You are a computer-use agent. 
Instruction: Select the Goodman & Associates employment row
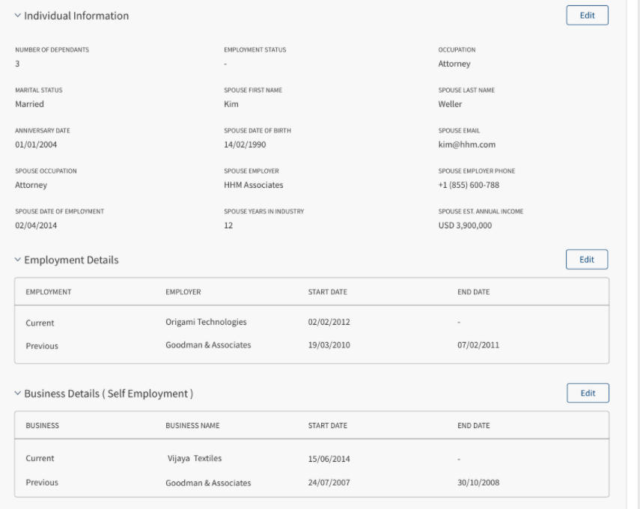[x=312, y=345]
